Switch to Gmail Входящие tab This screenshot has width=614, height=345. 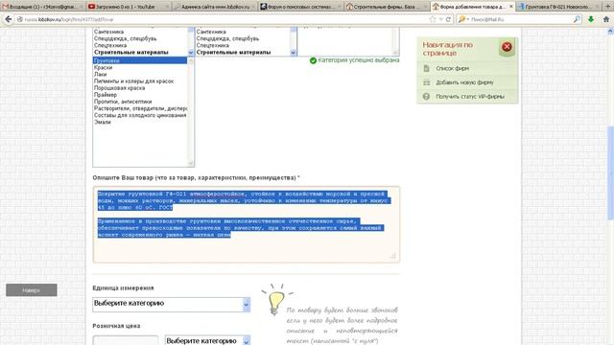(x=43, y=7)
